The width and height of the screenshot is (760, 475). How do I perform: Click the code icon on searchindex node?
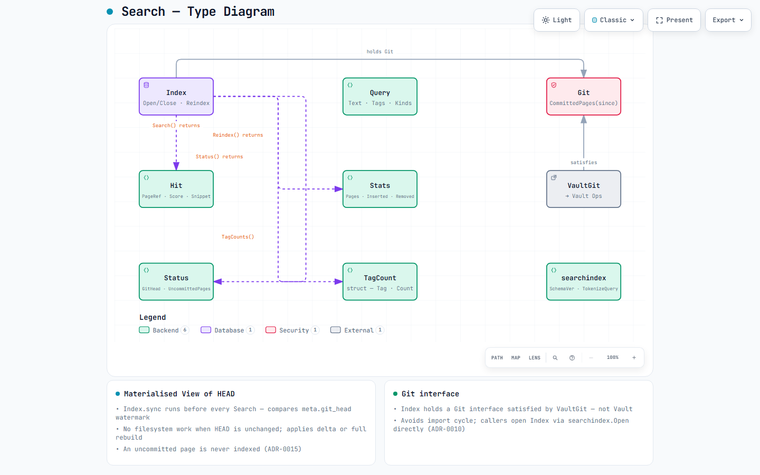pyautogui.click(x=554, y=270)
